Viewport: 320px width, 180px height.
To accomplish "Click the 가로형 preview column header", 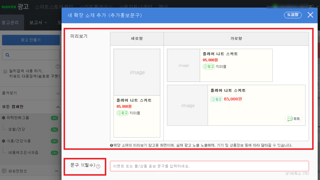I will tap(236, 38).
